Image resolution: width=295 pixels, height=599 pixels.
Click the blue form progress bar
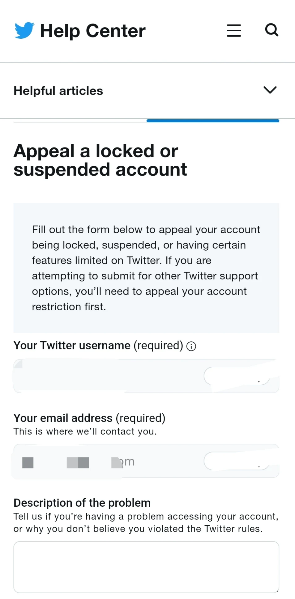click(213, 121)
